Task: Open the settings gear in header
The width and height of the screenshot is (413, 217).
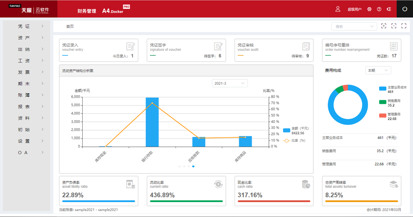Action: 369,9
